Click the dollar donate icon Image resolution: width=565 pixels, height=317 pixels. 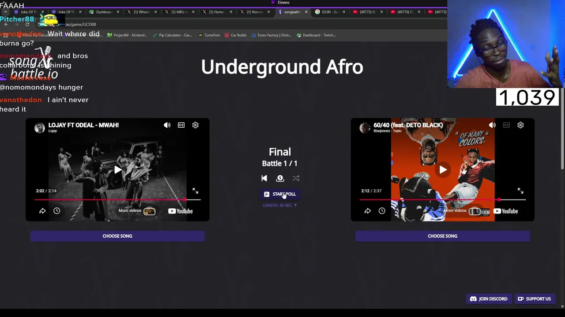(280, 178)
